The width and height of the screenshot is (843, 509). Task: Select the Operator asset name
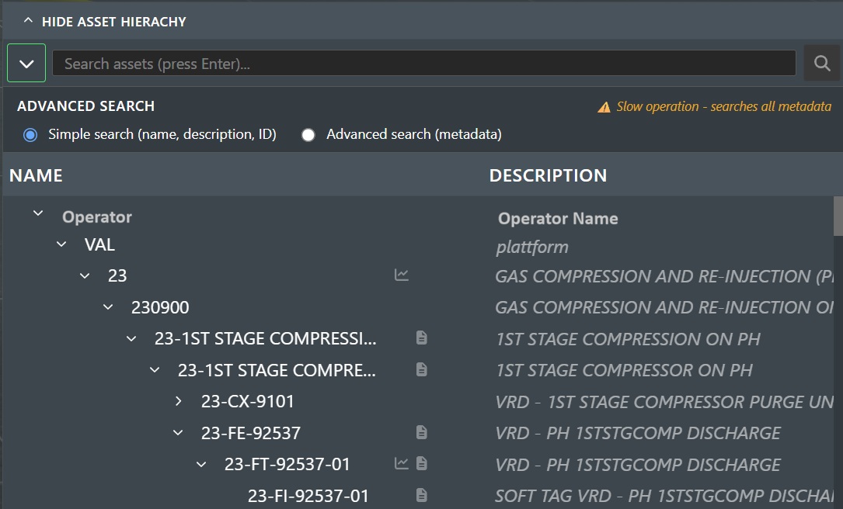(x=97, y=217)
